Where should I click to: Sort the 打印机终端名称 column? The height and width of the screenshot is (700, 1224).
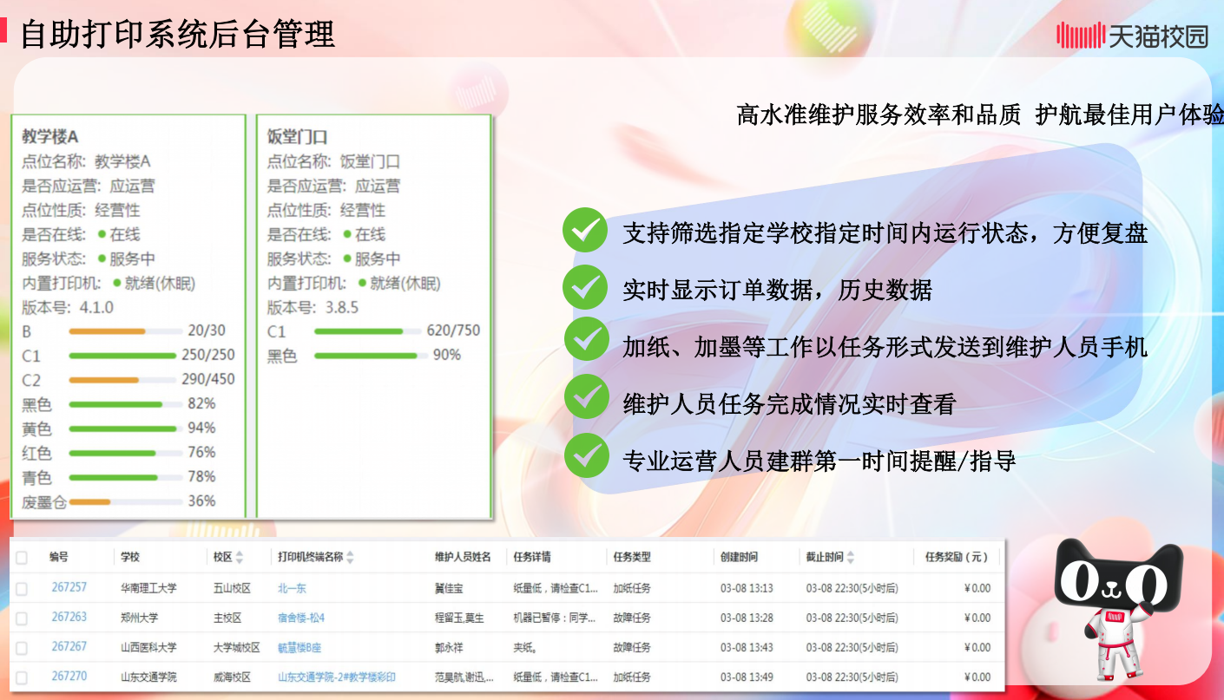pyautogui.click(x=351, y=559)
